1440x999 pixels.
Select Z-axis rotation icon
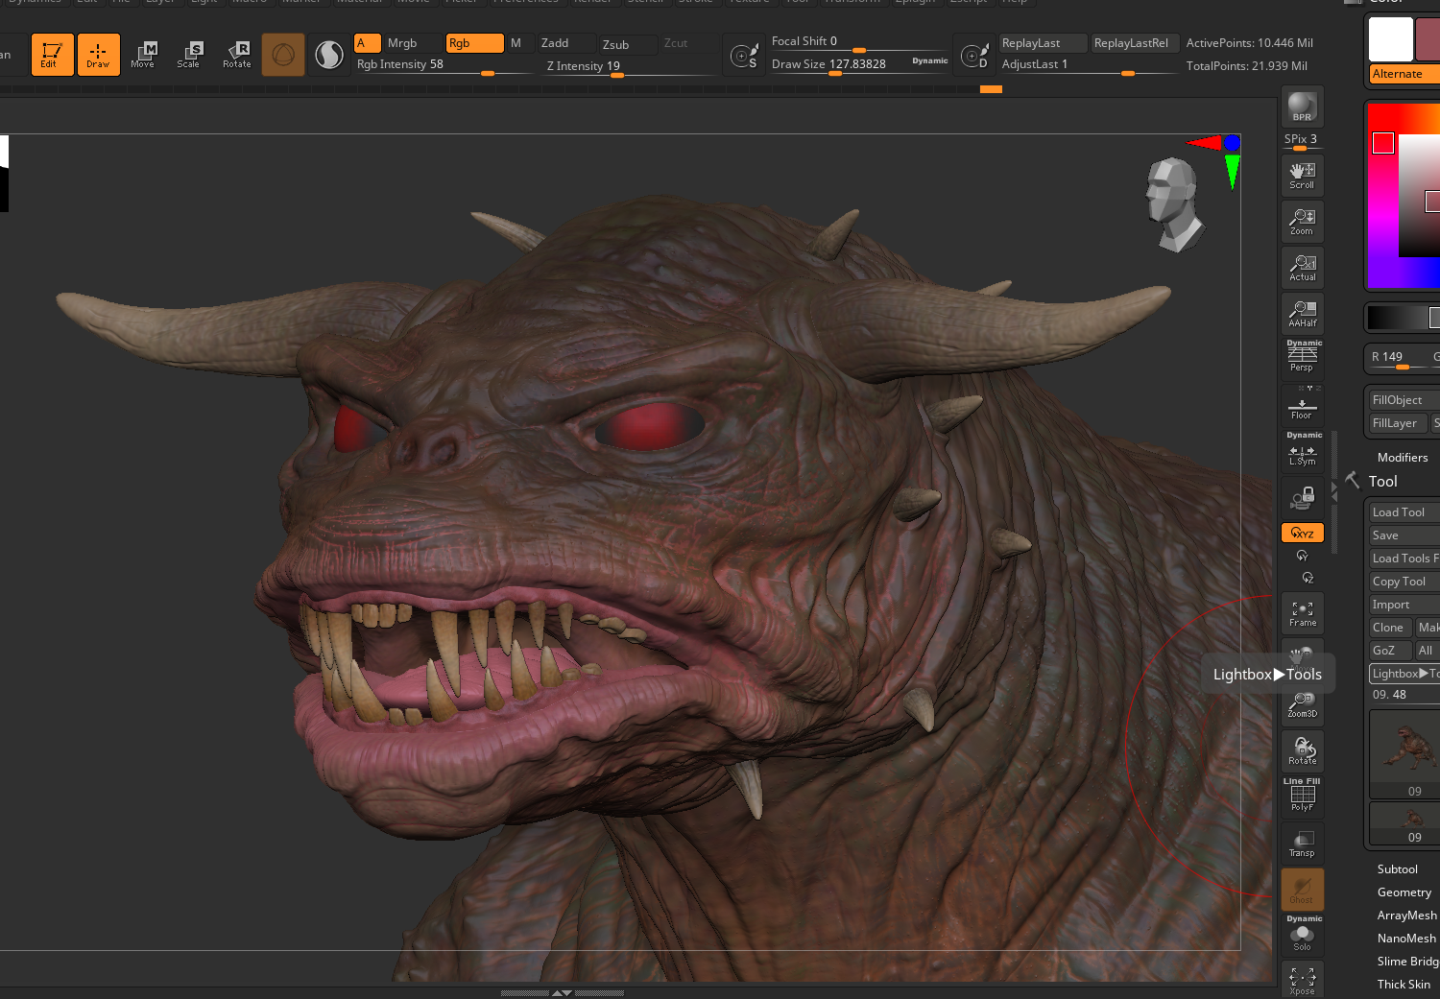tap(1307, 578)
